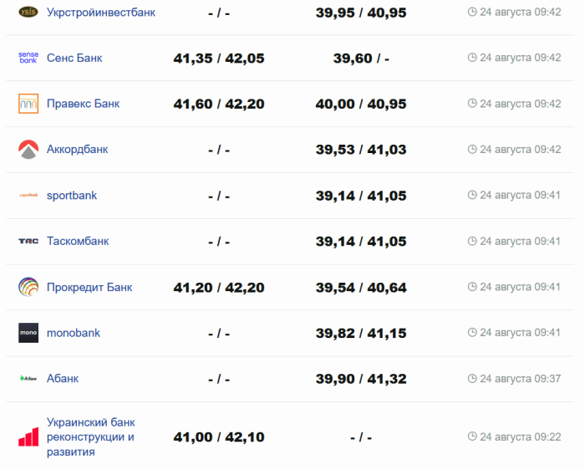Click the colorful Прокредит Банк logo
The image size is (585, 470).
click(28, 287)
